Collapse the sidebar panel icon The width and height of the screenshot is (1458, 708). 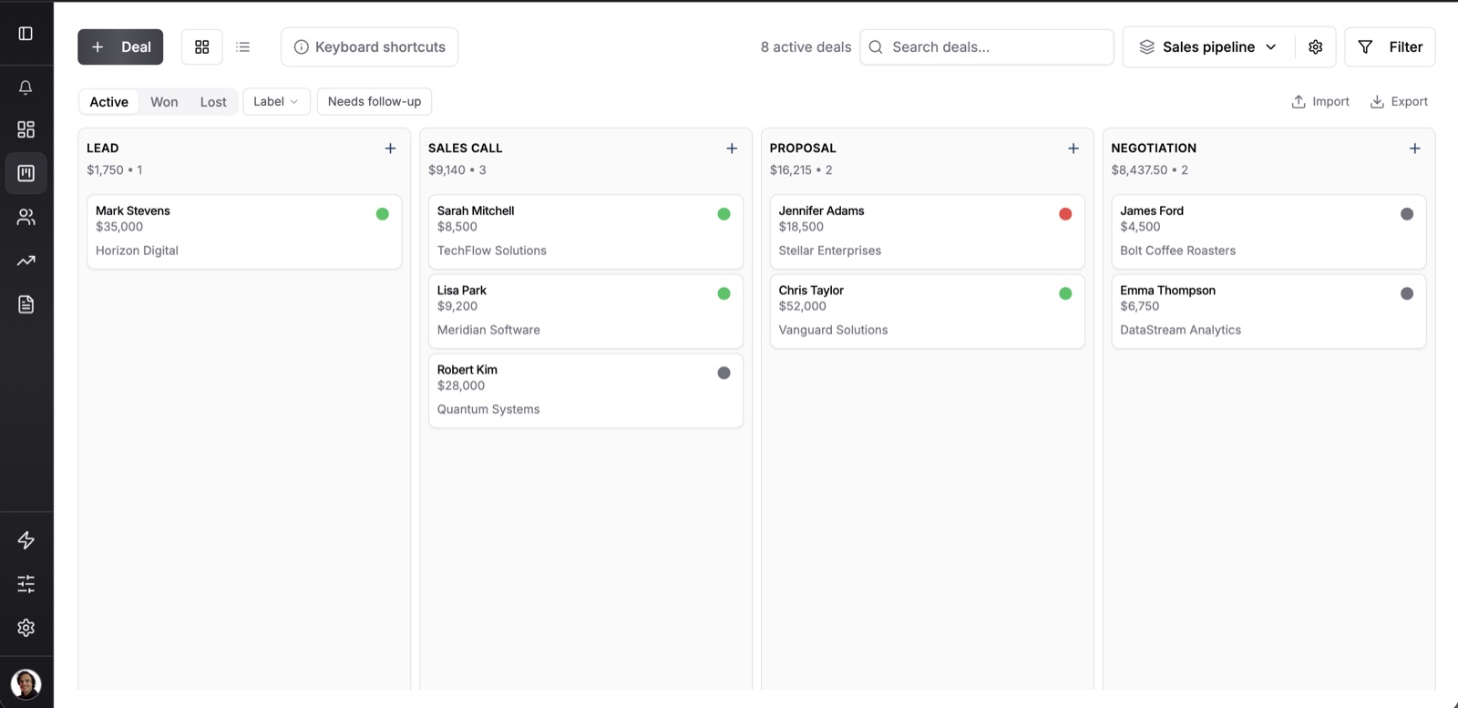tap(26, 34)
